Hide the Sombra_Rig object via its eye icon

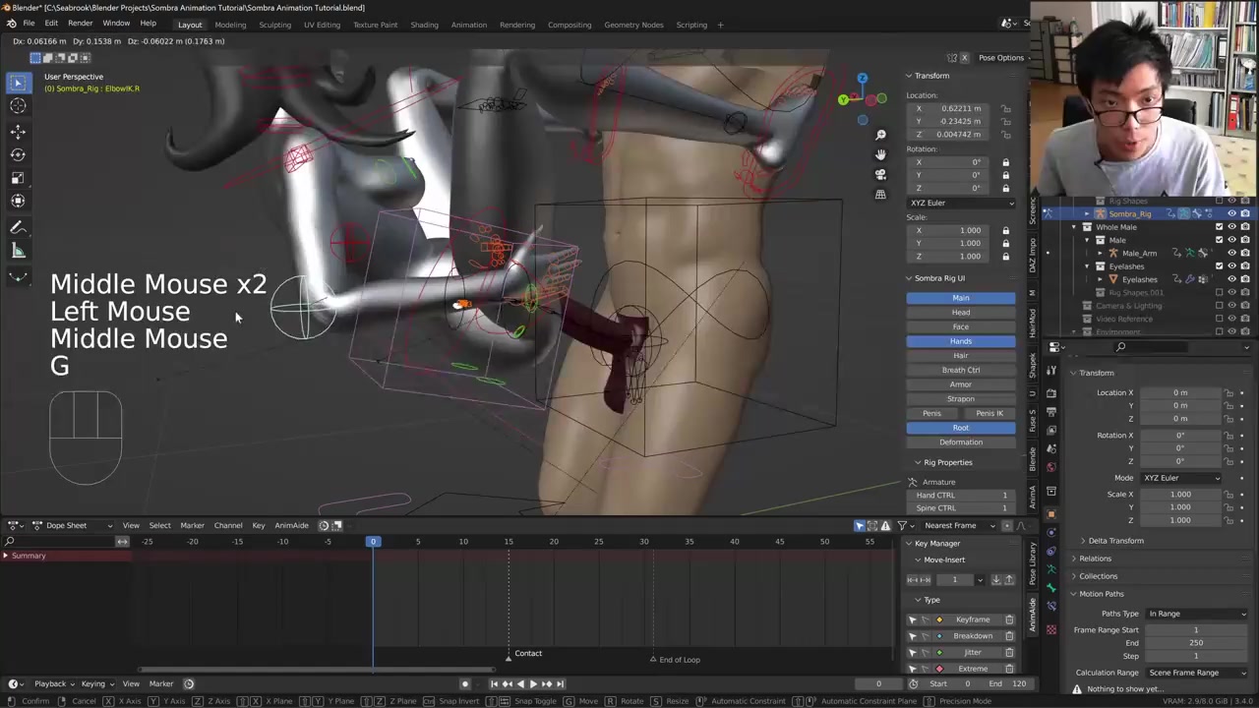1231,213
